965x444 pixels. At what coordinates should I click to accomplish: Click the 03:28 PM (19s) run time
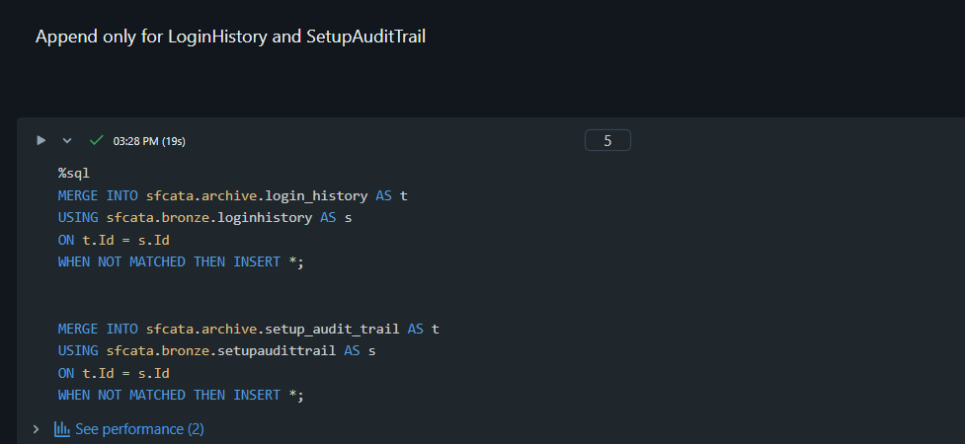(149, 141)
